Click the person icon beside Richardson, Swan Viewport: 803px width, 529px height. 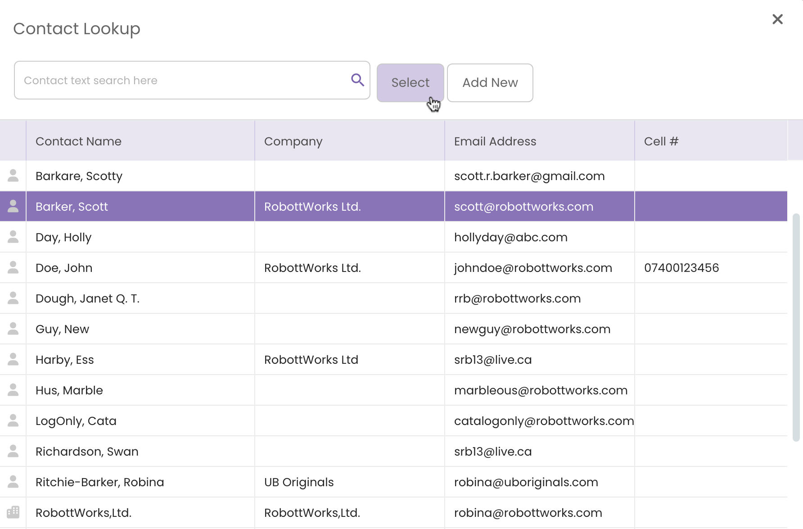13,451
